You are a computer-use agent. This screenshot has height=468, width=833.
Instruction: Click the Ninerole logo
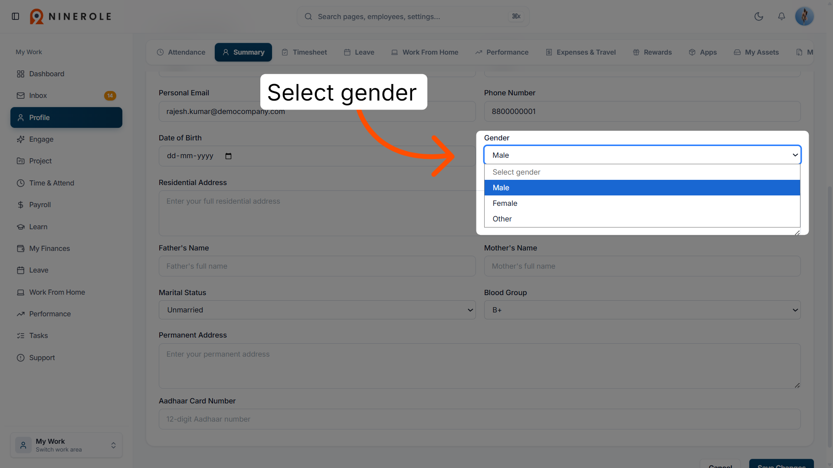[x=71, y=16]
